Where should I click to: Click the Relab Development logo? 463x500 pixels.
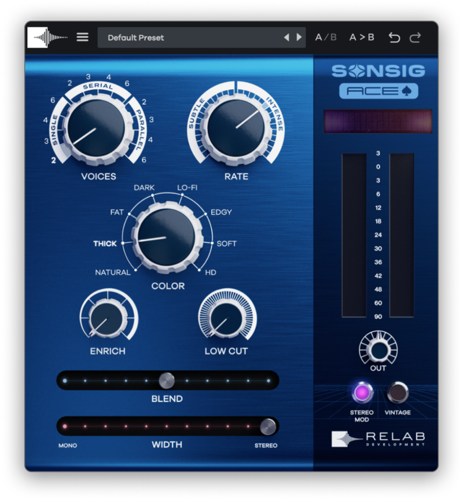coord(378,439)
